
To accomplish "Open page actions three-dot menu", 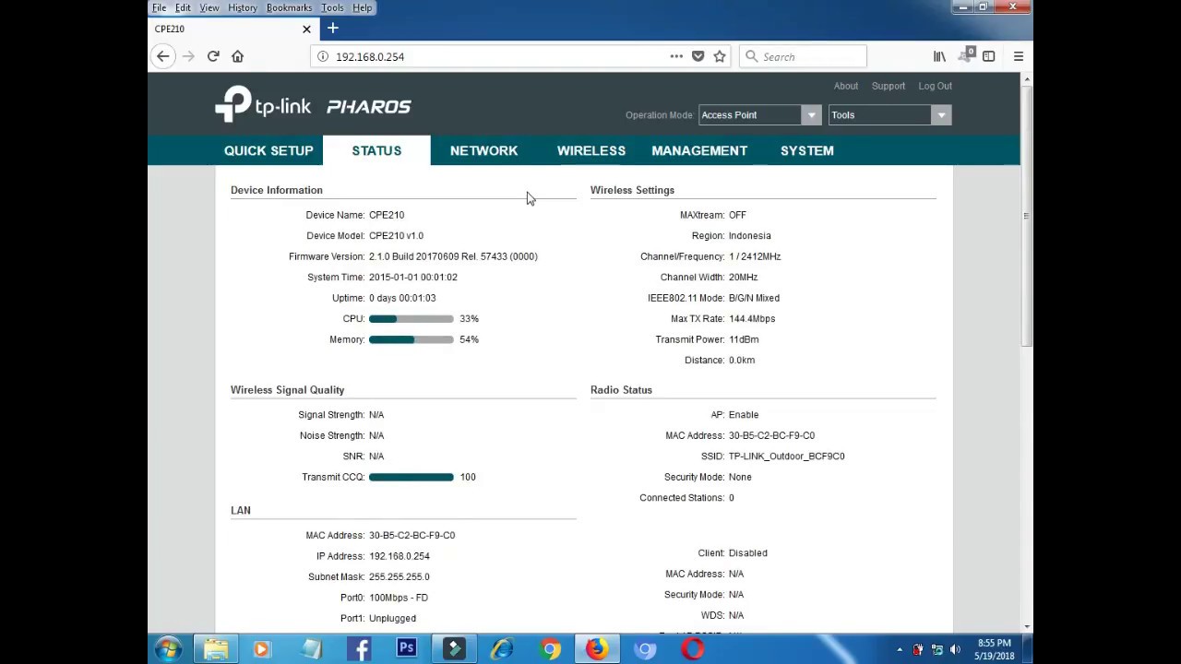I will tap(676, 56).
